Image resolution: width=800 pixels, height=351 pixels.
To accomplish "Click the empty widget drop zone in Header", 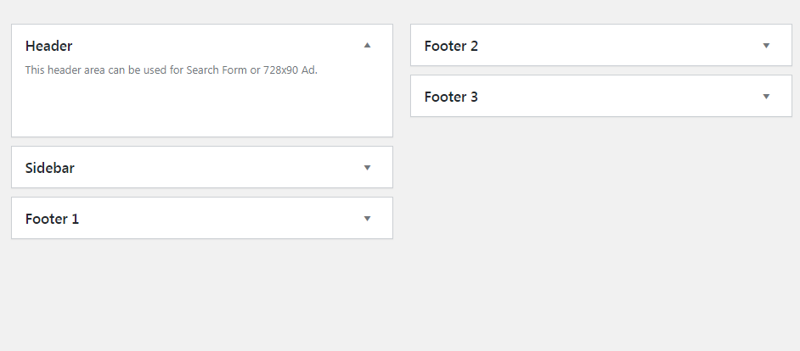I will click(202, 106).
